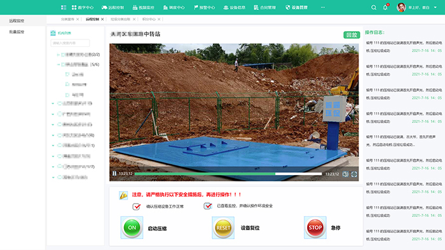The image size is (445, 250).
Task: Toggle the checkbox of the first child tree item
Action: [x=67, y=74]
